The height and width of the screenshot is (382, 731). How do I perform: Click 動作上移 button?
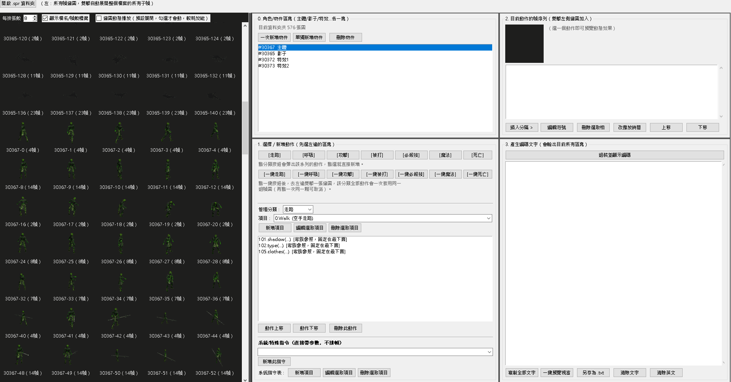point(274,328)
